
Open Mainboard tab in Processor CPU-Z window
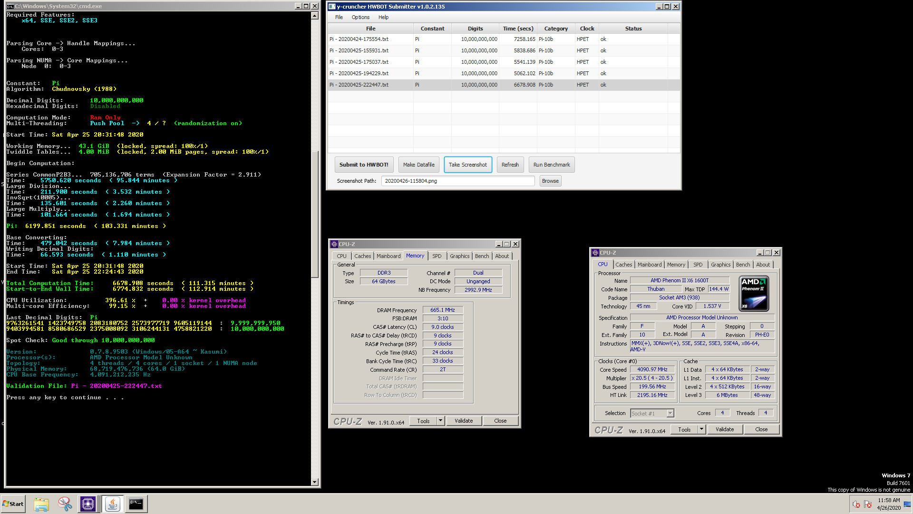pos(650,265)
